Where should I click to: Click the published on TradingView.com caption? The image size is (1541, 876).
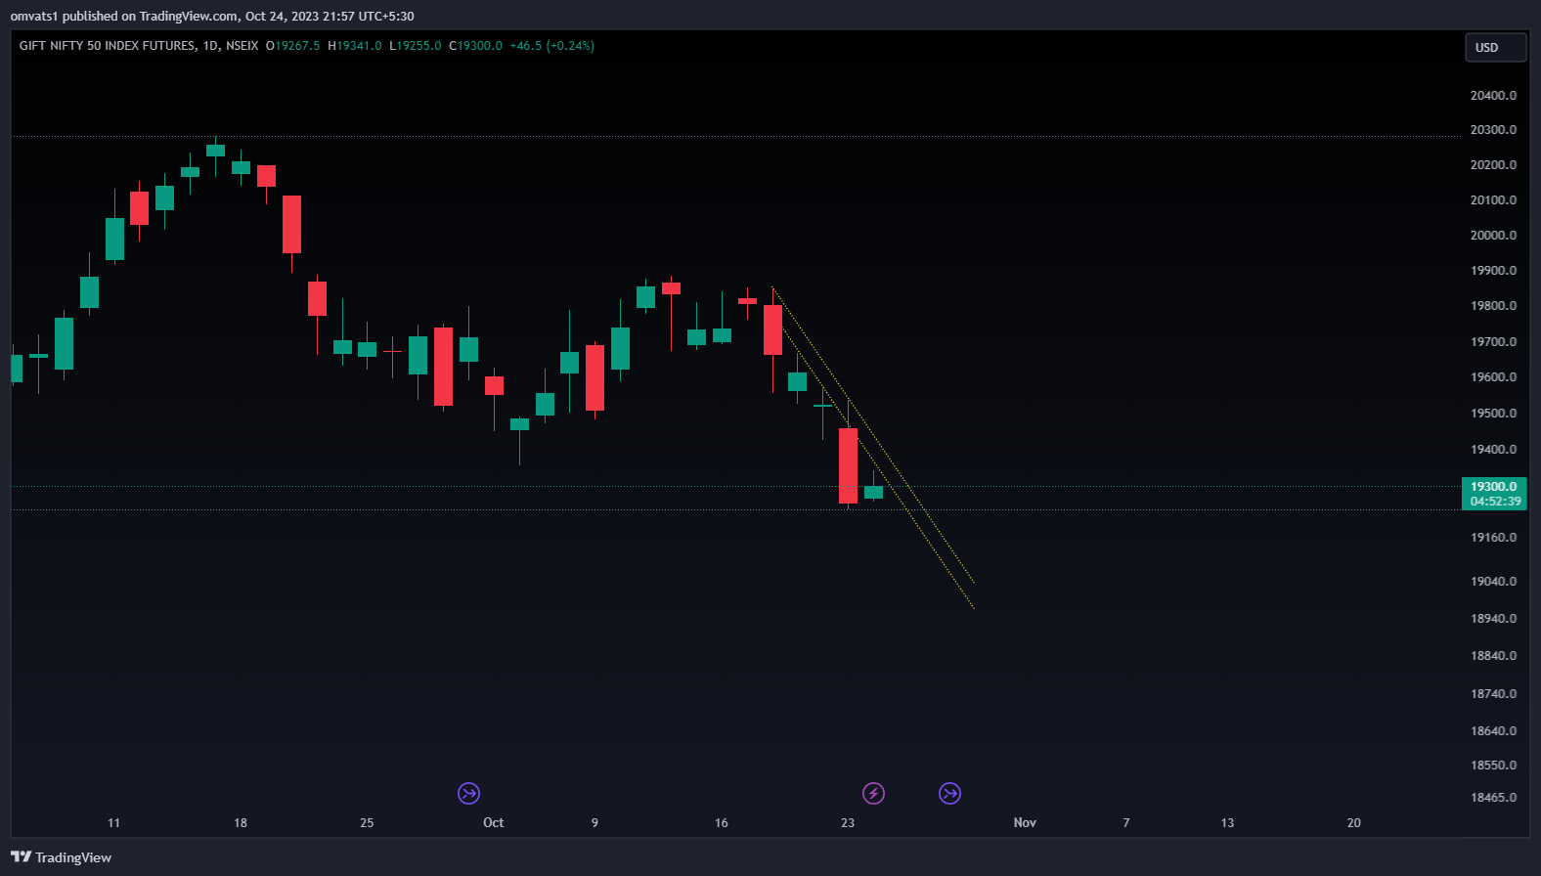212,16
